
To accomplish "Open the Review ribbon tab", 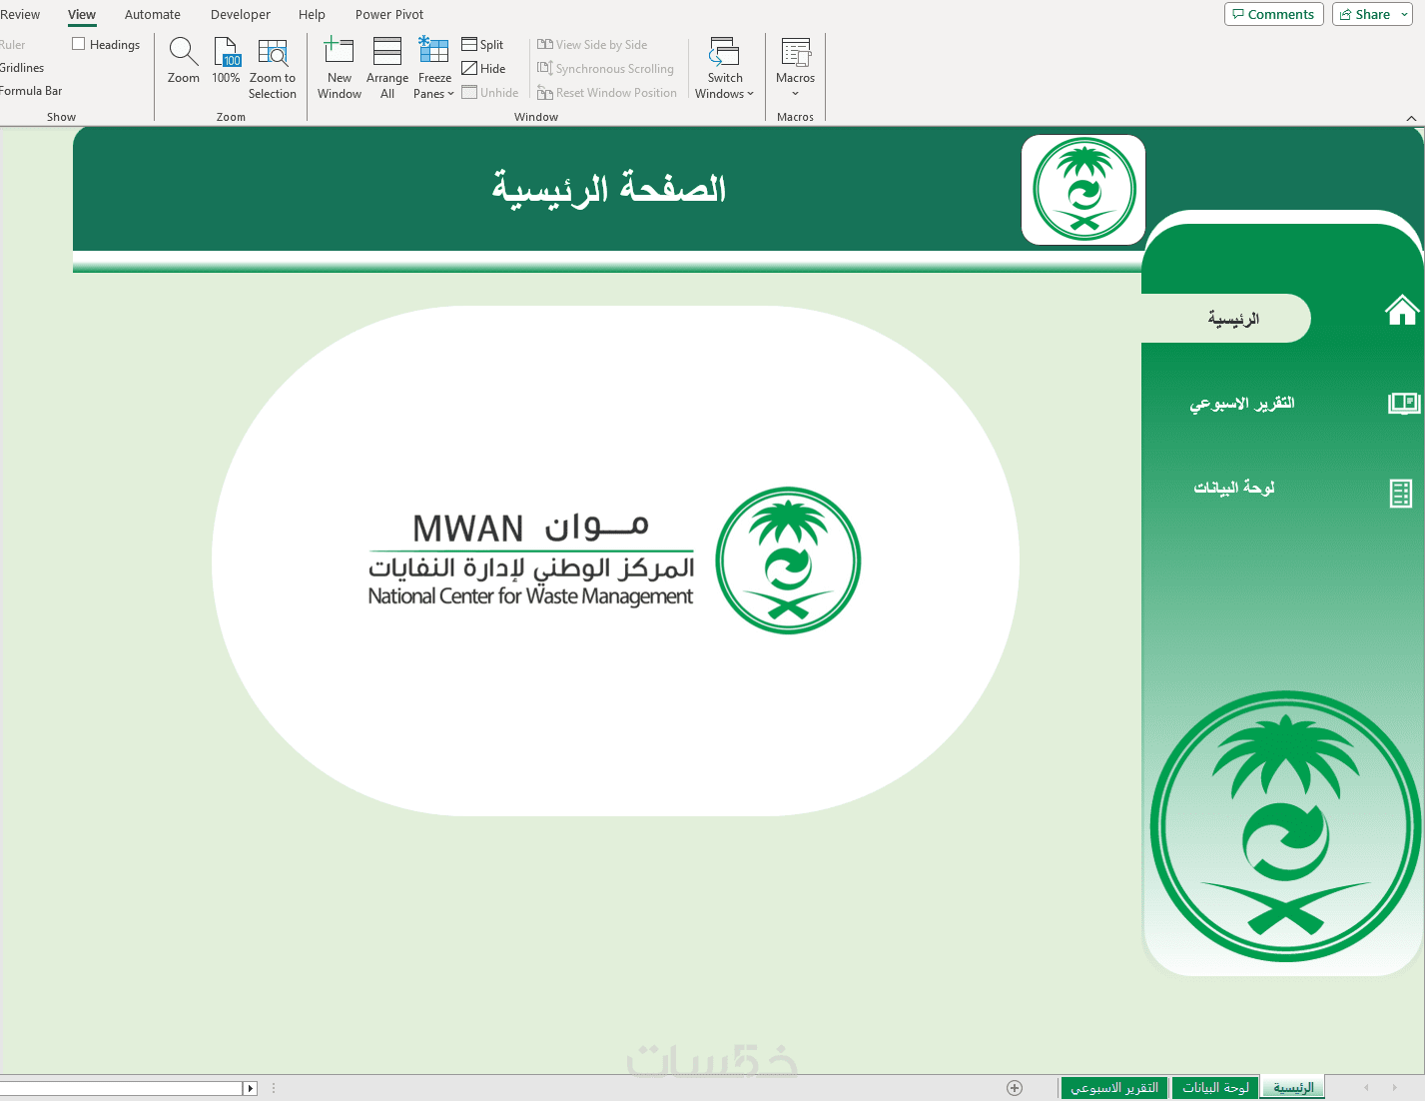I will coord(20,14).
